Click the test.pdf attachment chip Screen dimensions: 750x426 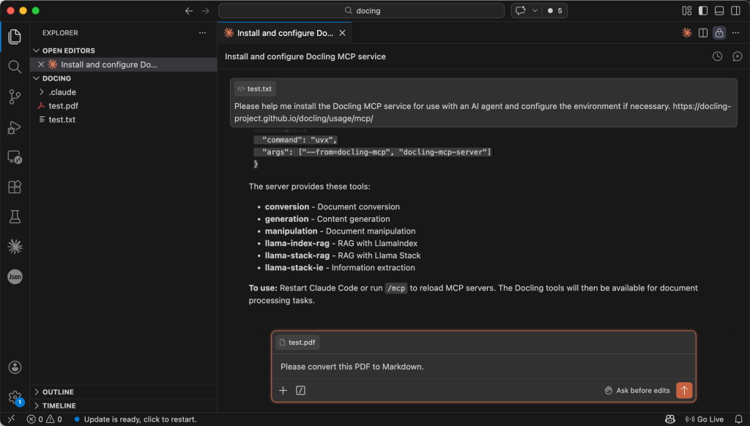[x=297, y=343]
